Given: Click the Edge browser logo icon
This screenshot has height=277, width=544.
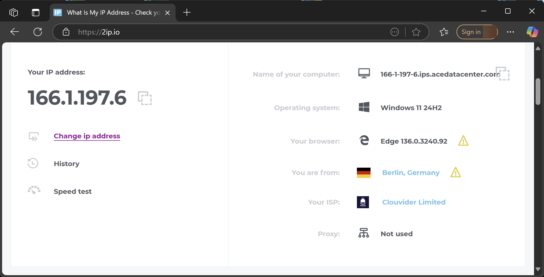Looking at the screenshot, I should tap(364, 140).
